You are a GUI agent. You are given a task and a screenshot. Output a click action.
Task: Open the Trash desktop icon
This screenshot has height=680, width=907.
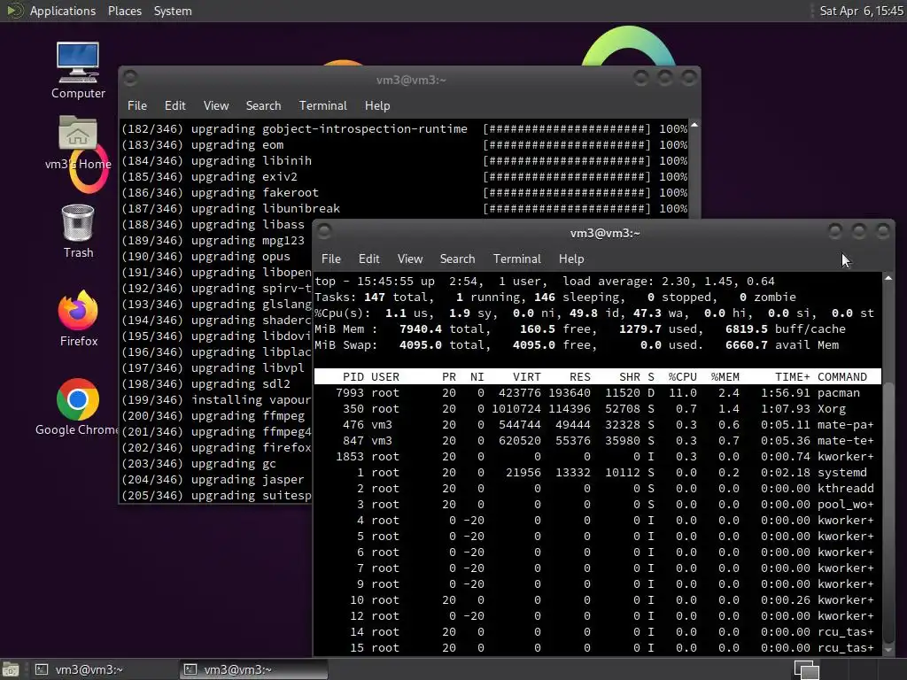tap(78, 231)
